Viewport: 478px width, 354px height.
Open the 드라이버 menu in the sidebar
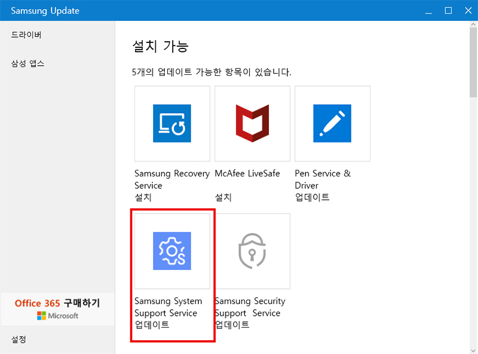point(26,35)
